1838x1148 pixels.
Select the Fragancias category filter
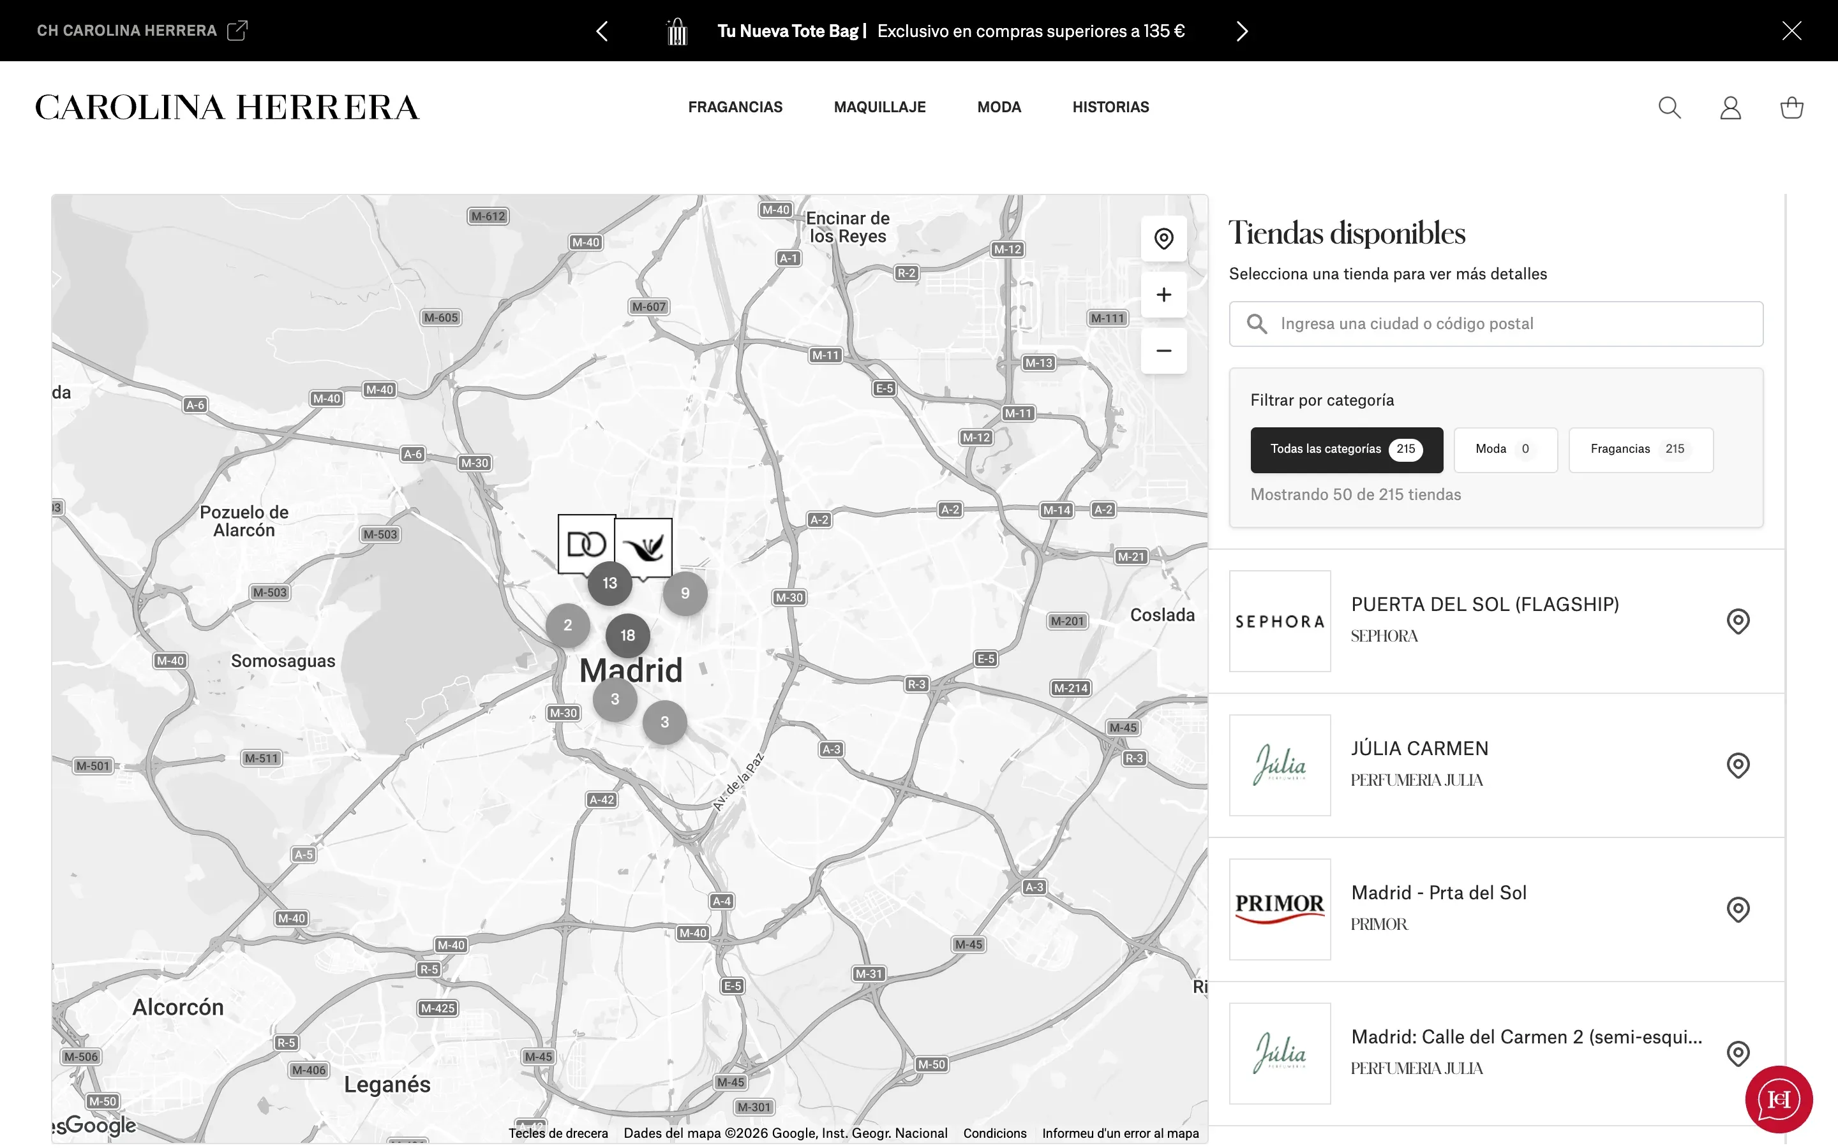[1641, 450]
